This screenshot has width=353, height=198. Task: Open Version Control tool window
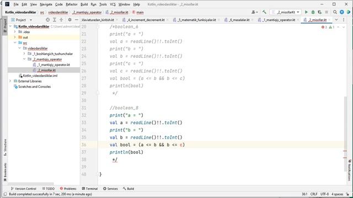click(23, 189)
